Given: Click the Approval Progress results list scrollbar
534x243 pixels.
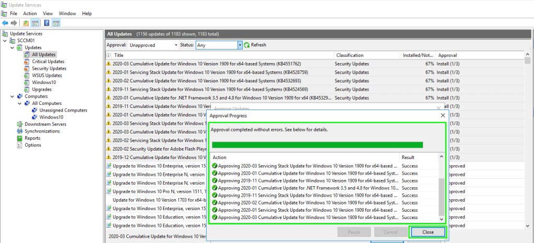Looking at the screenshot, I should (x=442, y=196).
